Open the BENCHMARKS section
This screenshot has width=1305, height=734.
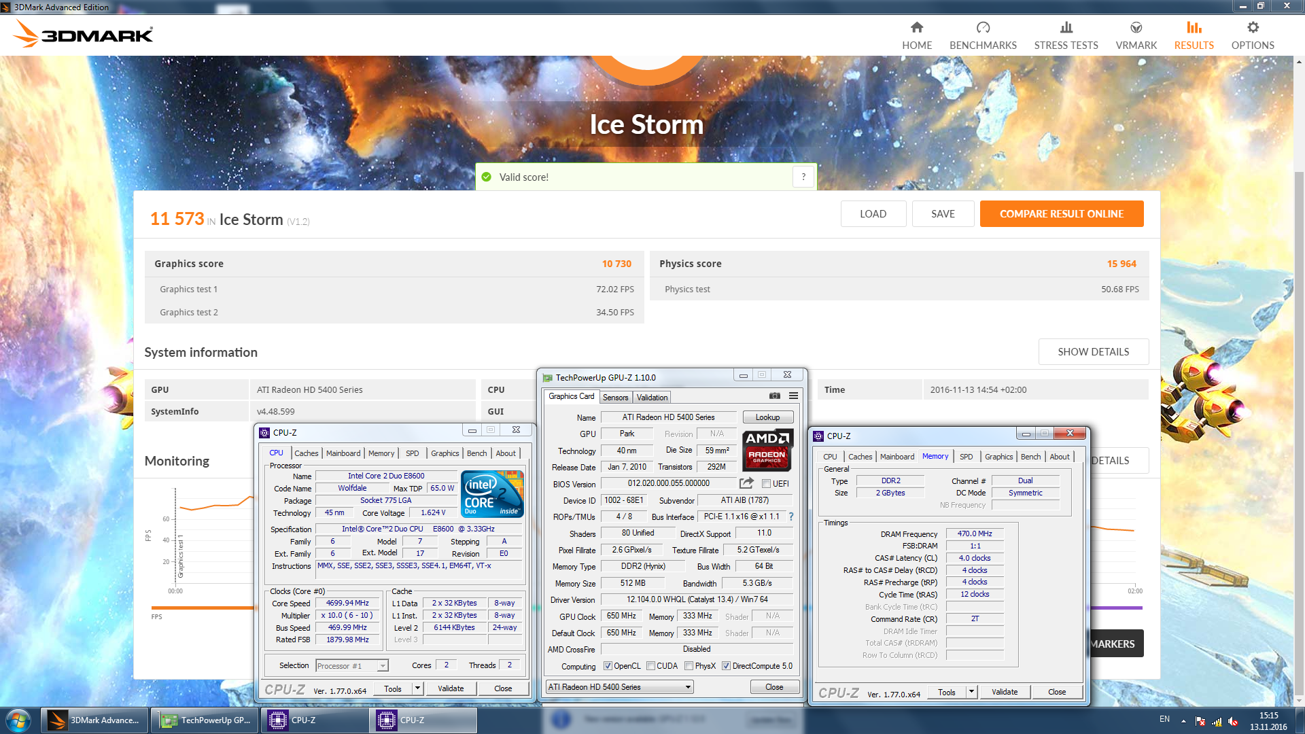point(983,35)
